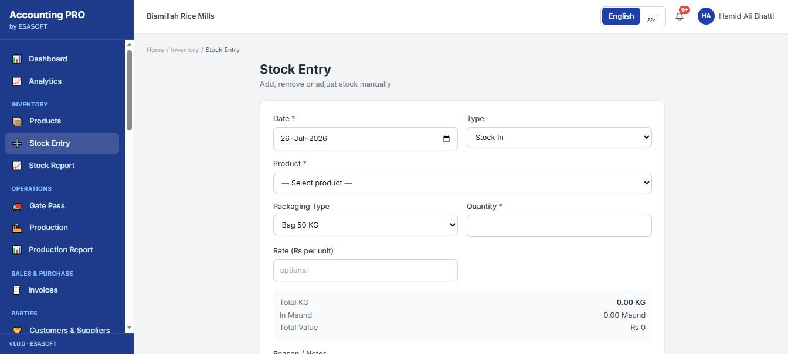The height and width of the screenshot is (354, 788).
Task: Click Inventory breadcrumb link
Action: (x=185, y=50)
